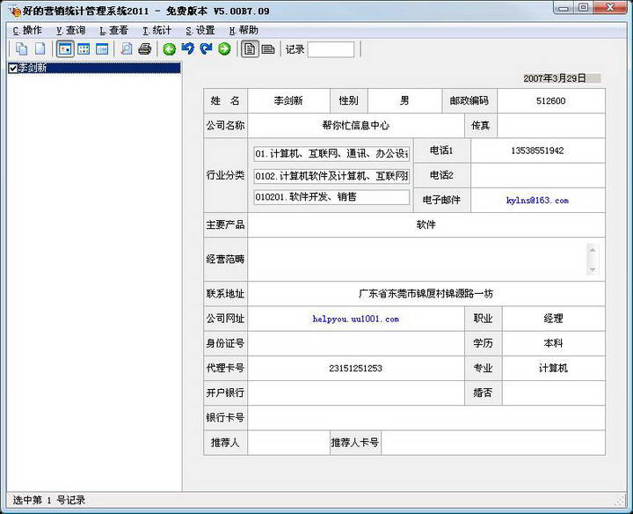Click the 专业 value 计算机
Screen dimensions: 633x514
pos(553,368)
